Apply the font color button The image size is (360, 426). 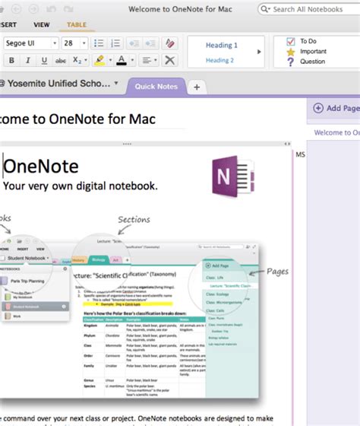click(x=122, y=60)
